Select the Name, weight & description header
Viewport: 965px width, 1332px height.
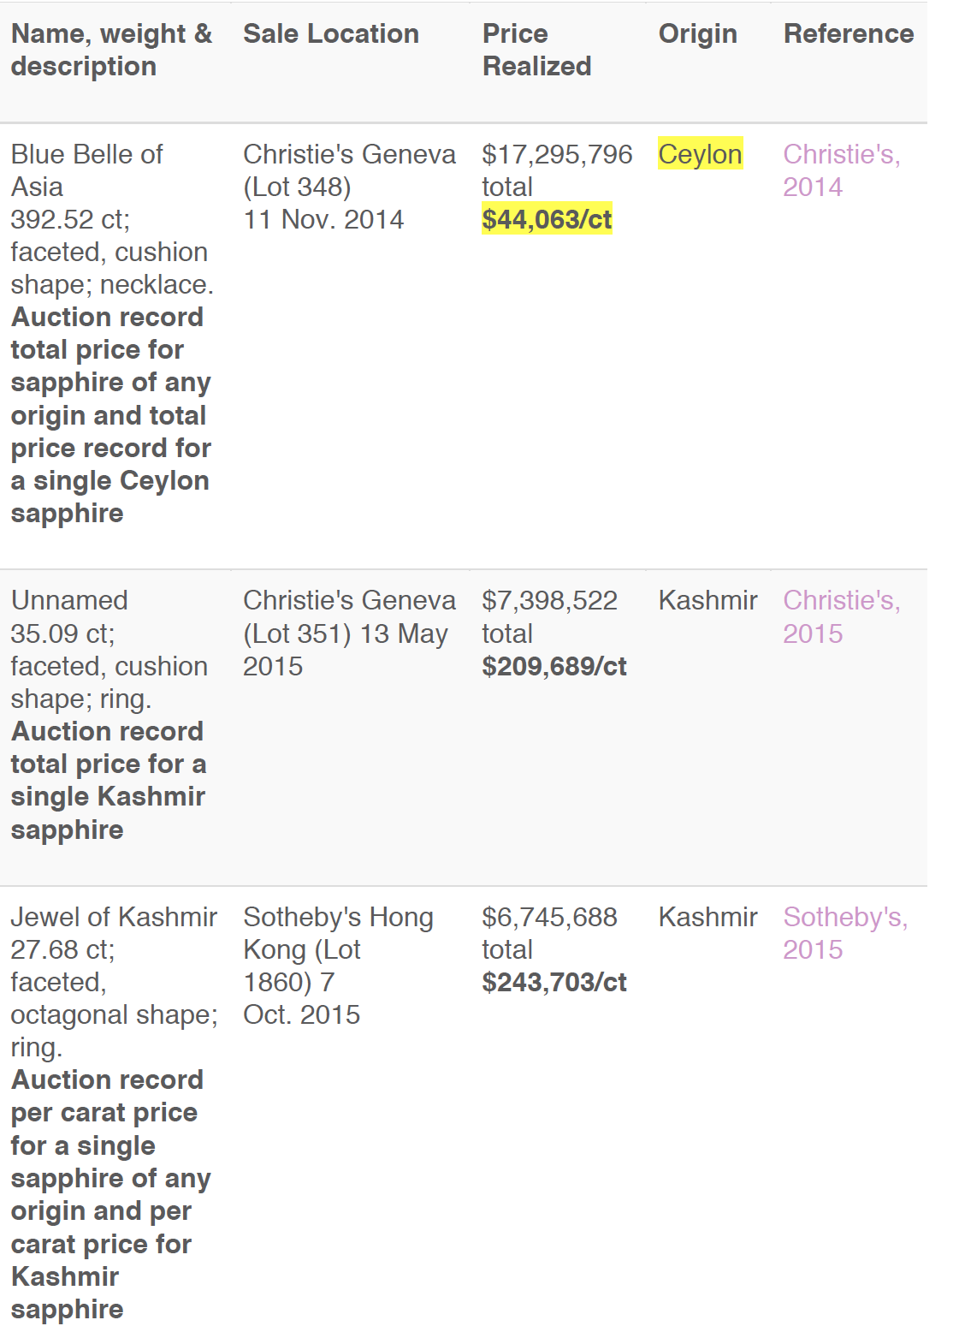pos(111,50)
